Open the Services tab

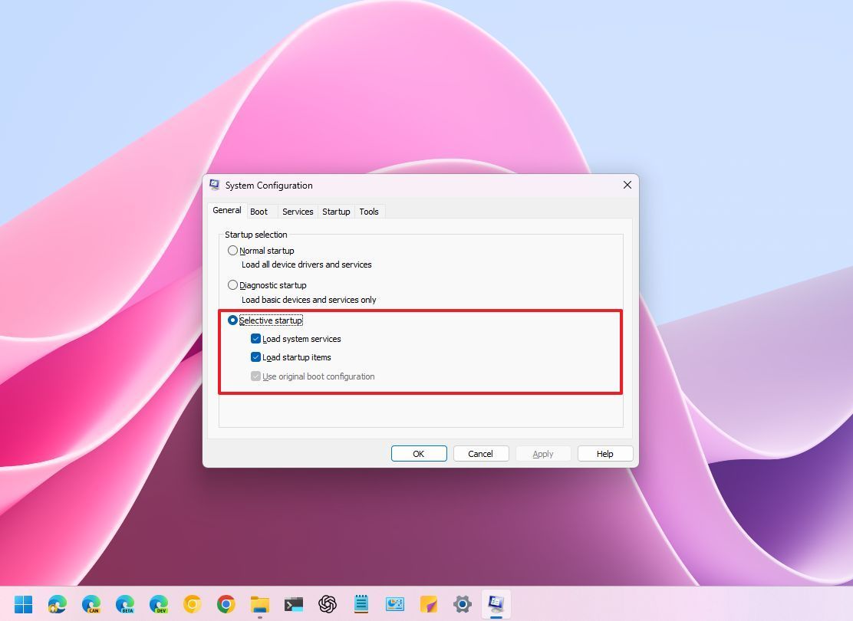coord(298,211)
